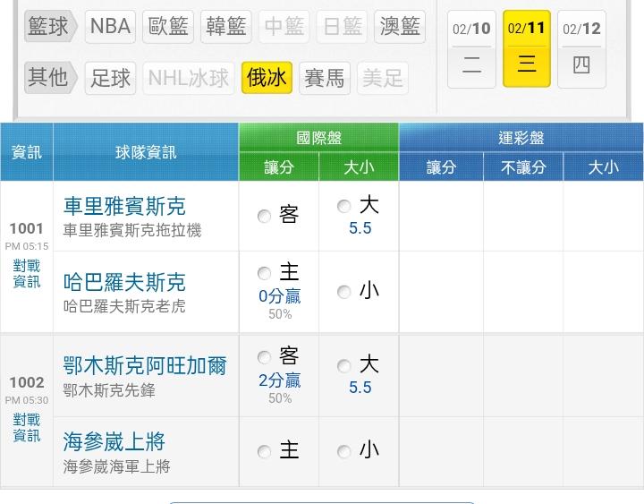The width and height of the screenshot is (644, 504).
Task: Select the NBA league filter
Action: tap(111, 27)
